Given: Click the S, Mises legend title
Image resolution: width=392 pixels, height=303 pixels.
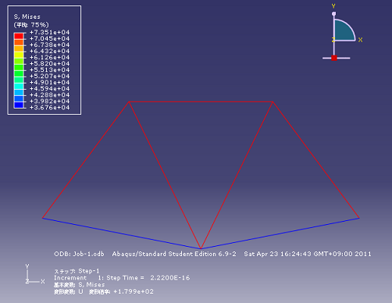Looking at the screenshot, I should [x=27, y=16].
